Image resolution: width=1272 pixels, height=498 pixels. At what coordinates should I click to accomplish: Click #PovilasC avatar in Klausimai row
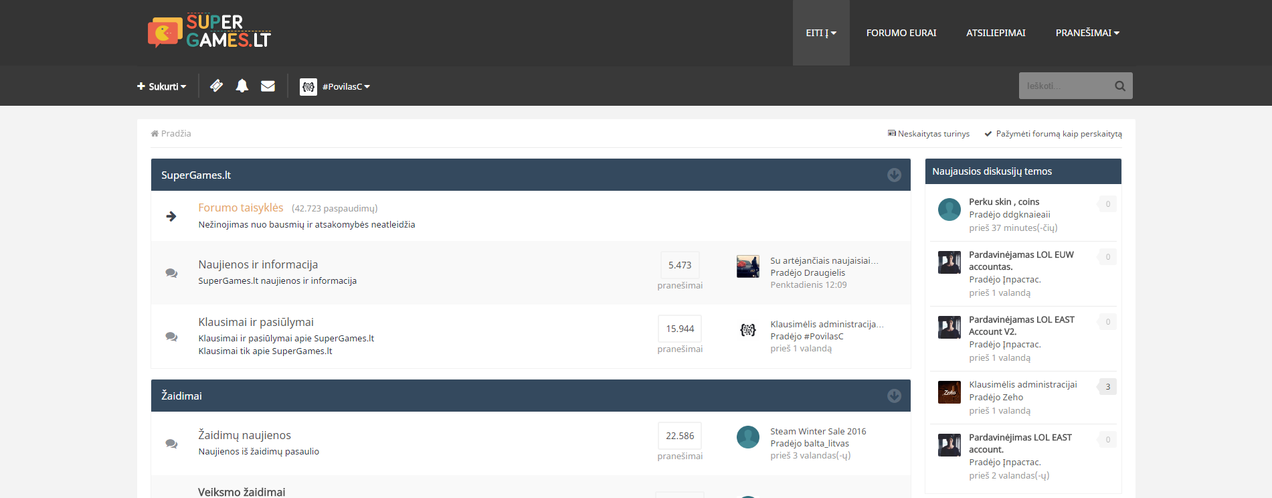(748, 330)
